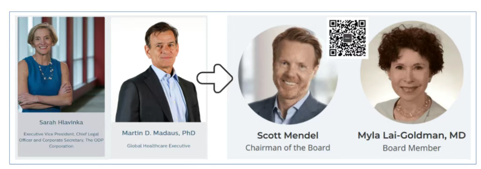The image size is (481, 169).
Task: Click the Scott Mendel name heading
Action: pyautogui.click(x=288, y=136)
